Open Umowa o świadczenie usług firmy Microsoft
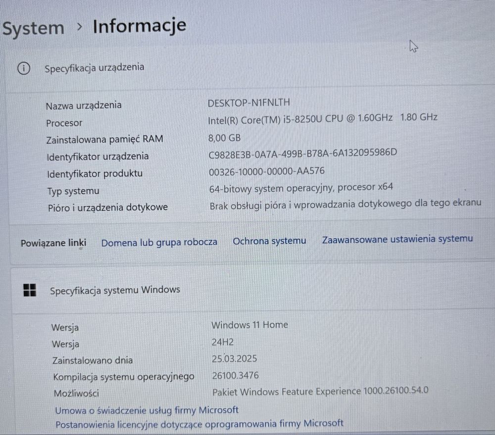This screenshot has height=435, width=495. 147,410
